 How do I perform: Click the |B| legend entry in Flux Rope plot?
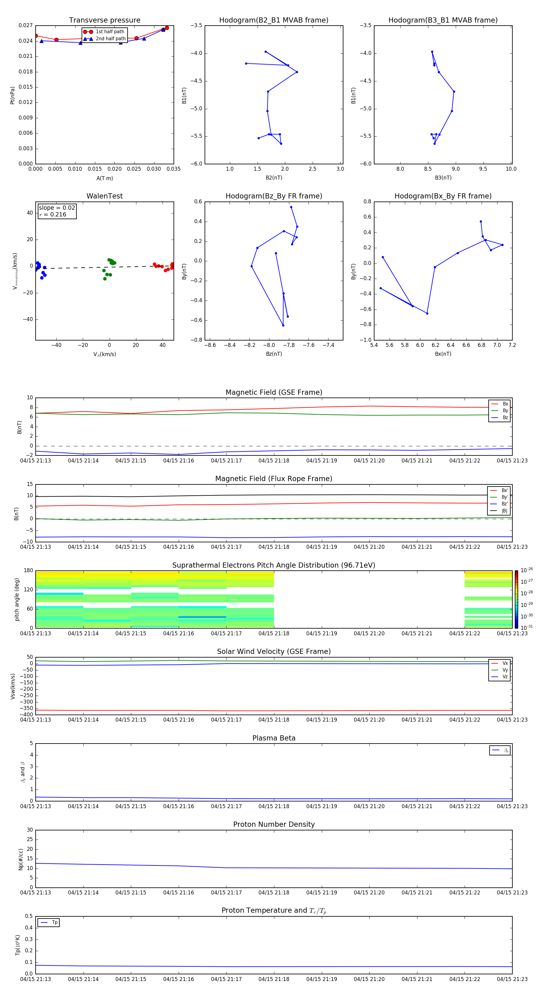[499, 511]
